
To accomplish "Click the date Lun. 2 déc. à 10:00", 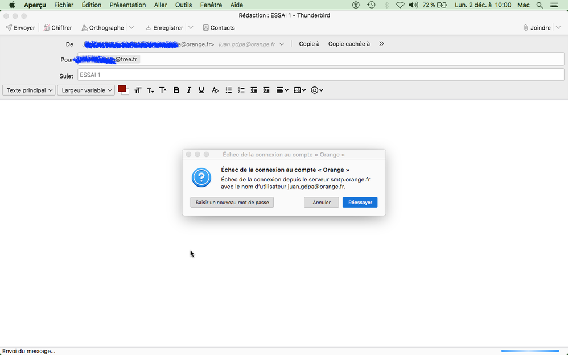I will click(483, 5).
